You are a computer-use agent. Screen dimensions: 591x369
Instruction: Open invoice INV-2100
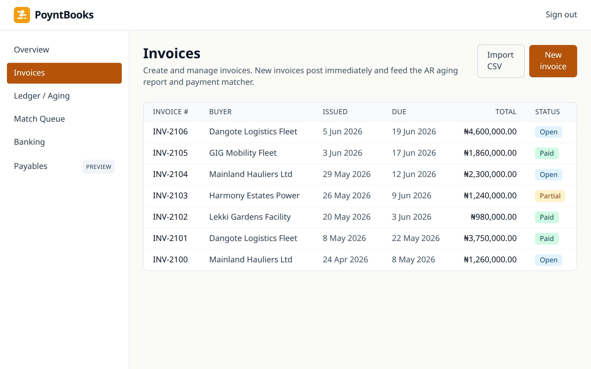coord(170,260)
